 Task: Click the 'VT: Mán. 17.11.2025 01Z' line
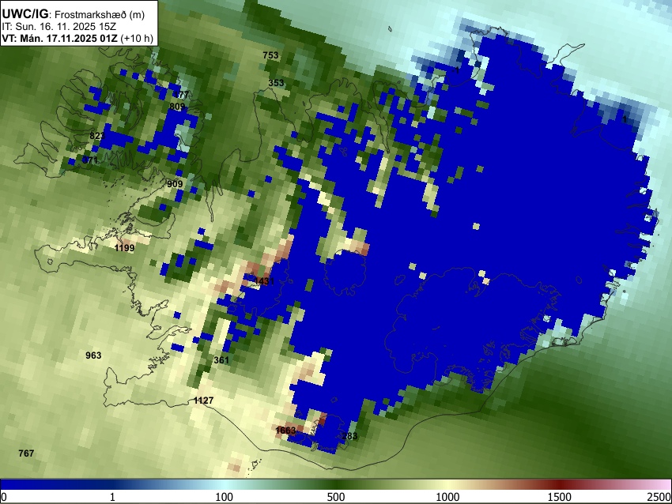coord(77,38)
